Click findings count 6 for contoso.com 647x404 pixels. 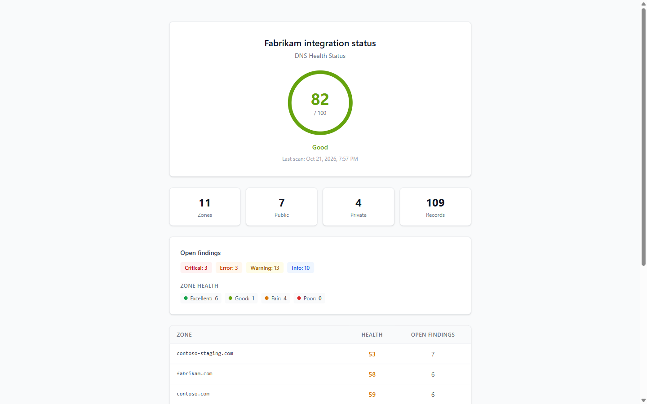pos(433,395)
